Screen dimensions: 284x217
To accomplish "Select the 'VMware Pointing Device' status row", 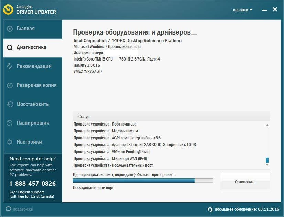I will [x=112, y=152].
